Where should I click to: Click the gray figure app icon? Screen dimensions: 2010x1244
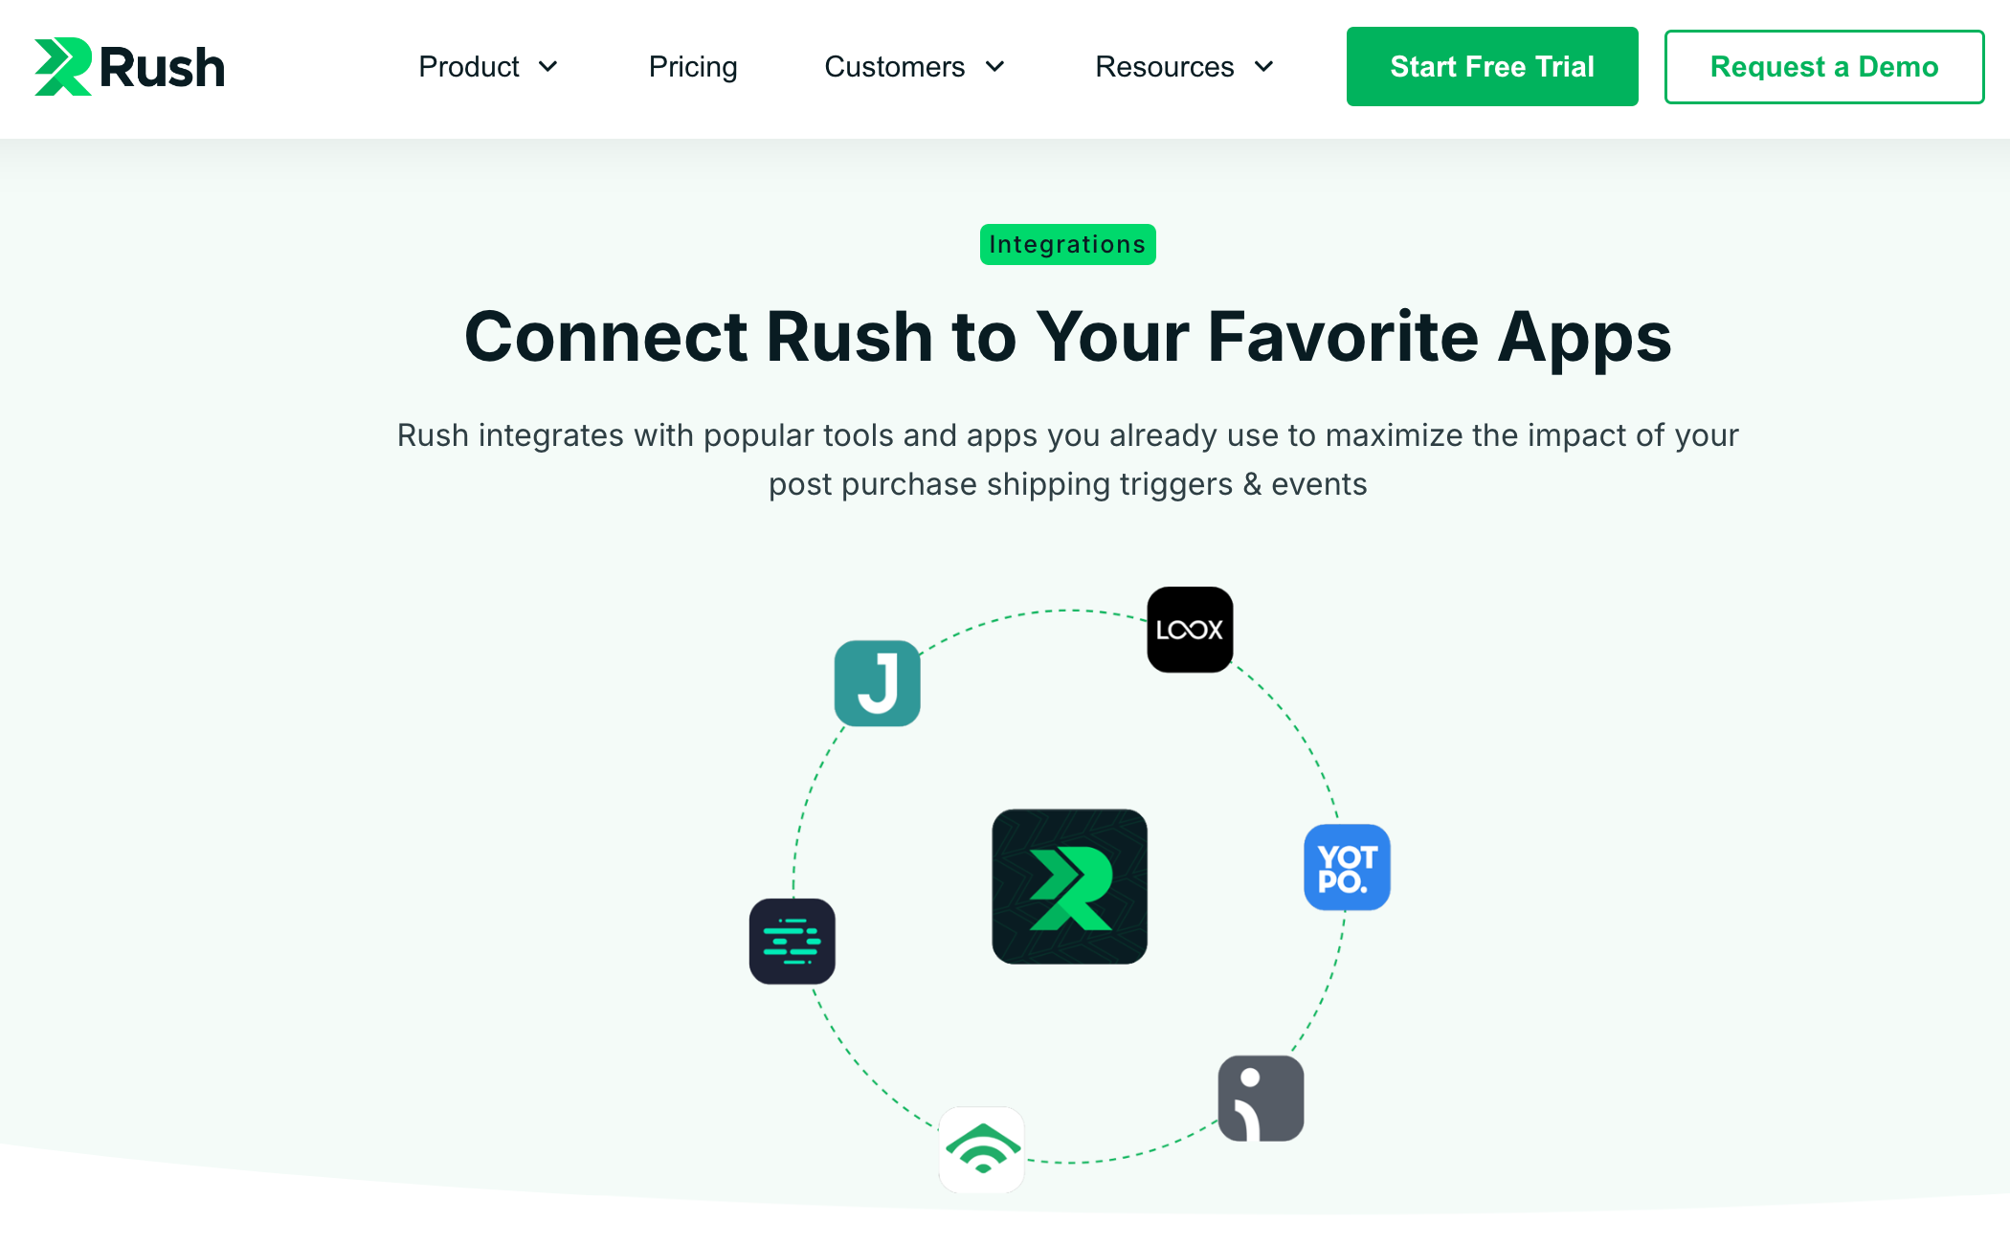[x=1261, y=1099]
